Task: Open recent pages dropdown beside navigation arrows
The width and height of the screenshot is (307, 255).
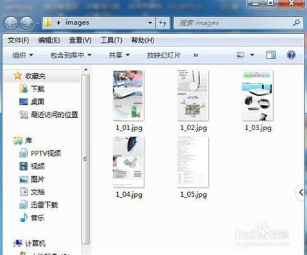Action: click(38, 23)
